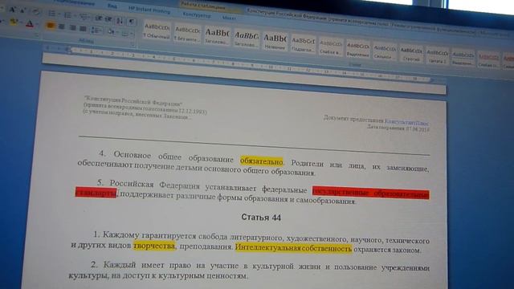Align the text to the right

click(x=73, y=28)
